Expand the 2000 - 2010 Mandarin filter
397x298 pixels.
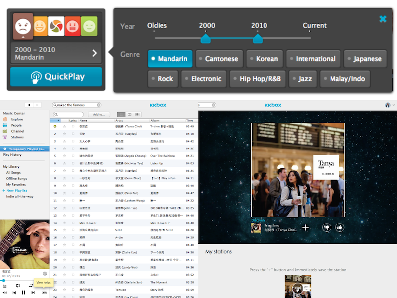(56, 53)
